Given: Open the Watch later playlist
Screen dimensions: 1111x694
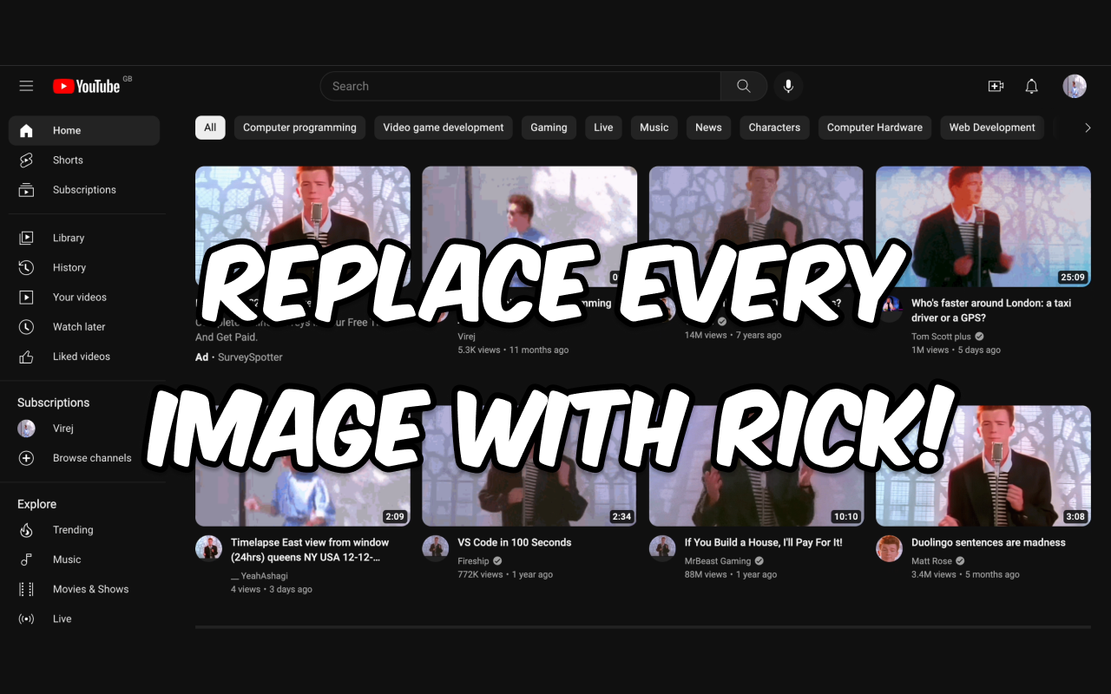Looking at the screenshot, I should (84, 326).
